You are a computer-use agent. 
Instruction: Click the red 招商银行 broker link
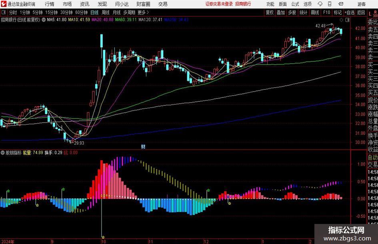click(x=243, y=4)
